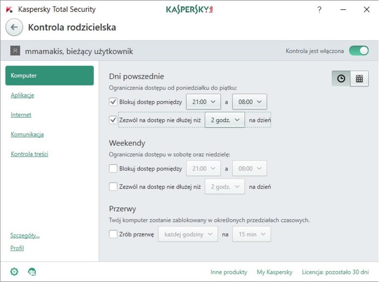The width and height of the screenshot is (381, 282).
Task: Open the Profil link
Action: tap(17, 248)
